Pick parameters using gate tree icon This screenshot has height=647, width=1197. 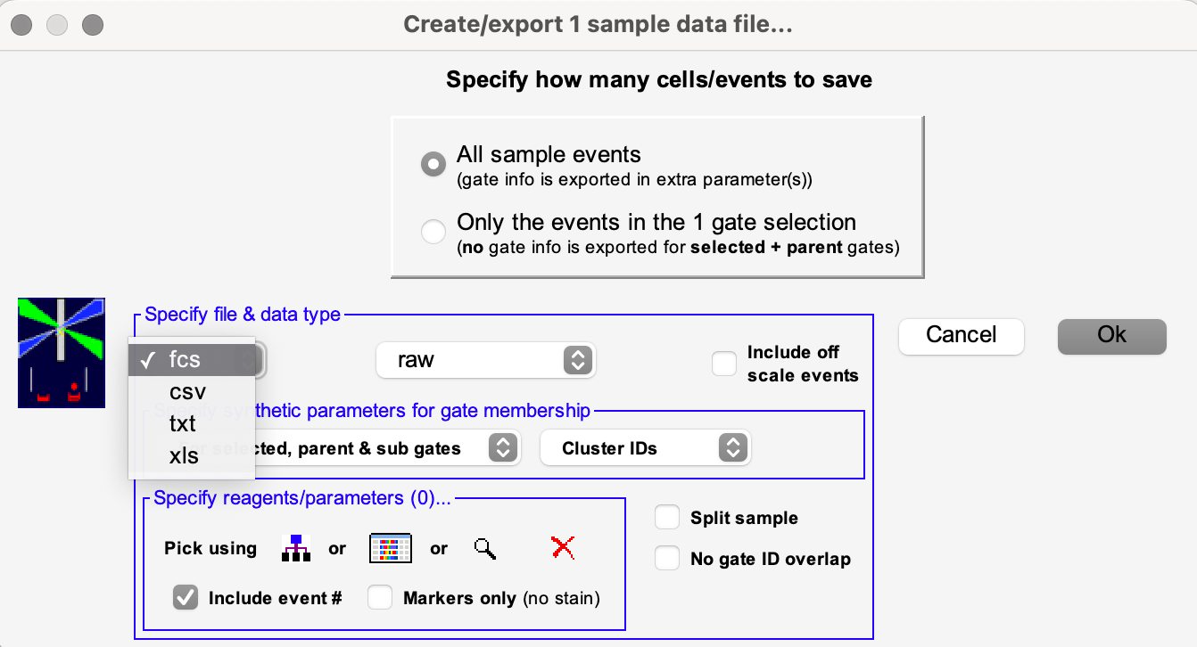pyautogui.click(x=295, y=548)
